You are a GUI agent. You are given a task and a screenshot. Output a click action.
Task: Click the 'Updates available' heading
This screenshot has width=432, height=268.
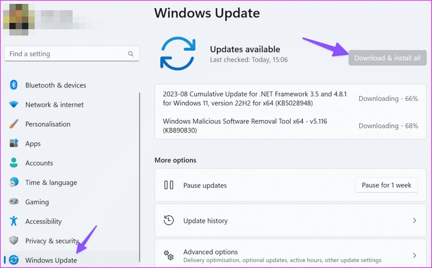pos(245,49)
